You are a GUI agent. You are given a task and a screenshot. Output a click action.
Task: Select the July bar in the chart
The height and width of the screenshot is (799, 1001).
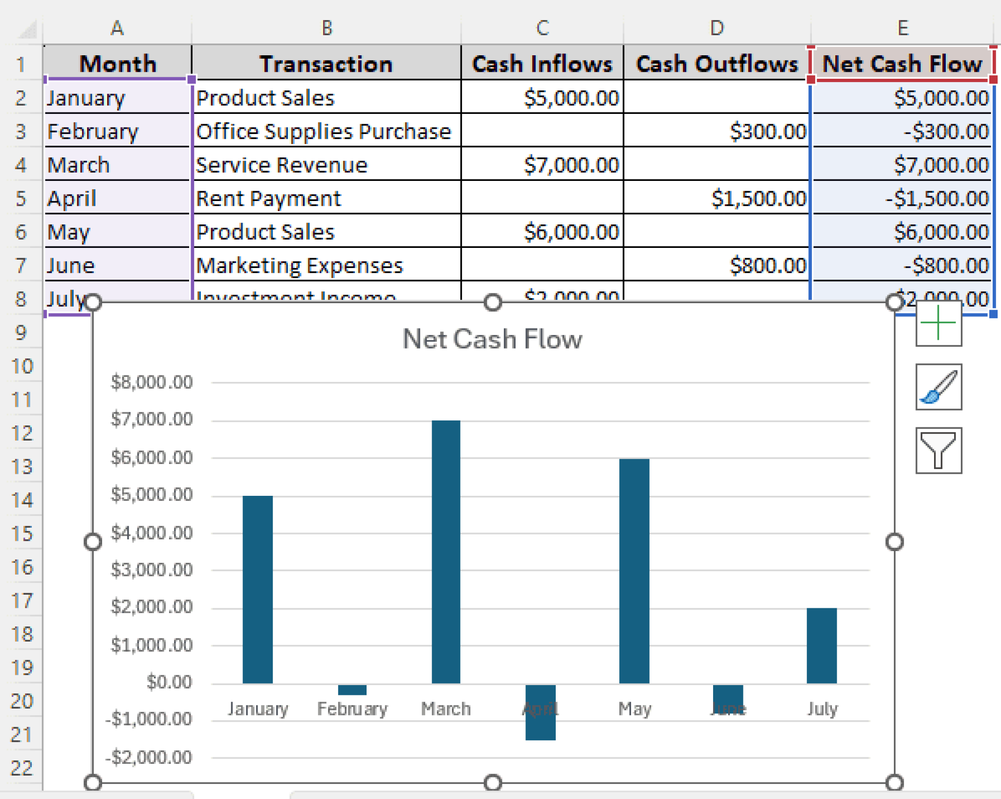(x=822, y=645)
